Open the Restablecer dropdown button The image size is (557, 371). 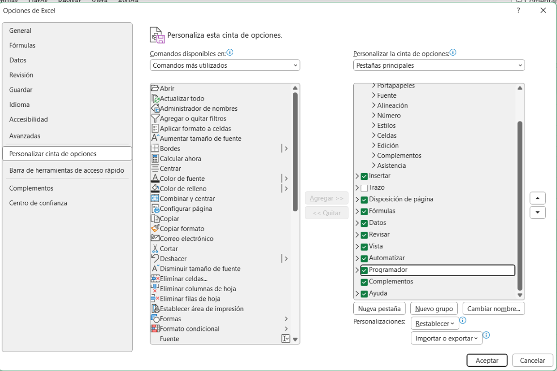pyautogui.click(x=435, y=324)
